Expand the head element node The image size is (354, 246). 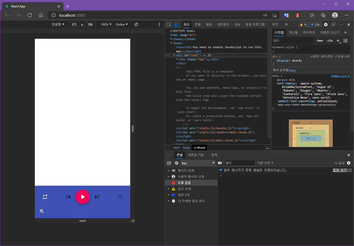pyautogui.click(x=171, y=39)
